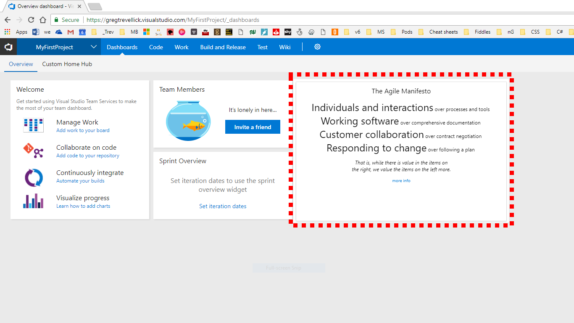Click Learn how to add charts link
574x323 pixels.
click(83, 206)
